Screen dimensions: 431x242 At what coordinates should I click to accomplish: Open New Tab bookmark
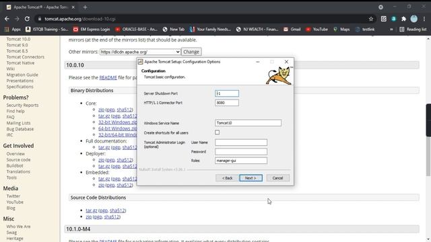(x=174, y=30)
